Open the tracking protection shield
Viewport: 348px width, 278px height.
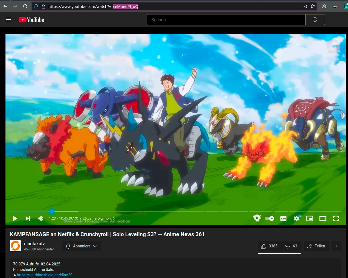[x=36, y=6]
